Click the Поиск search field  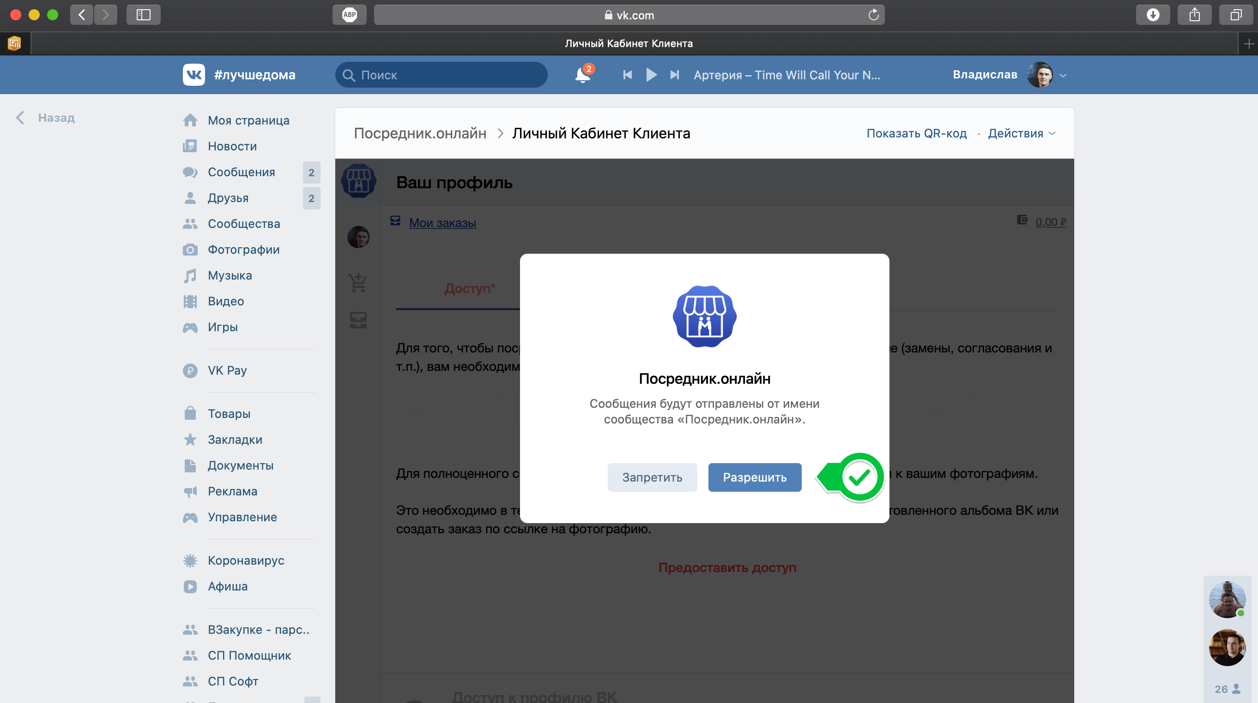point(441,75)
